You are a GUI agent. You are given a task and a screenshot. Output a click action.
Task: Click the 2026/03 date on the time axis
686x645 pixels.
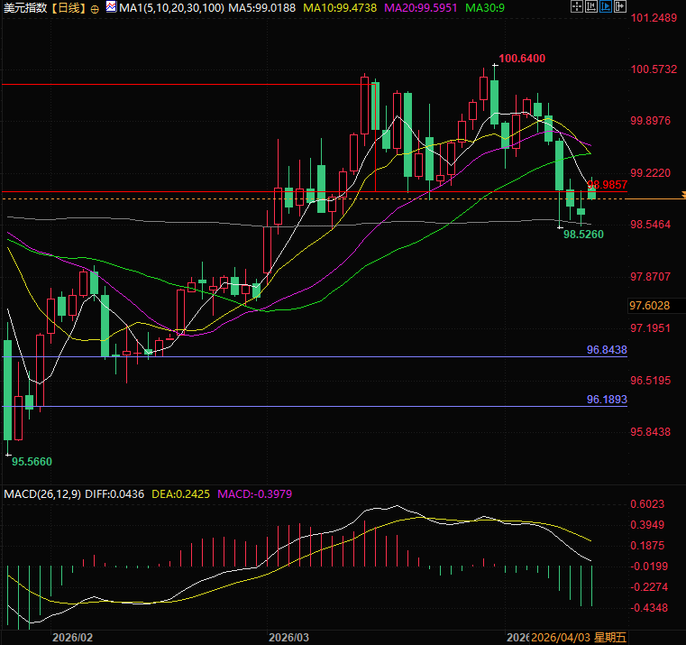tap(289, 637)
